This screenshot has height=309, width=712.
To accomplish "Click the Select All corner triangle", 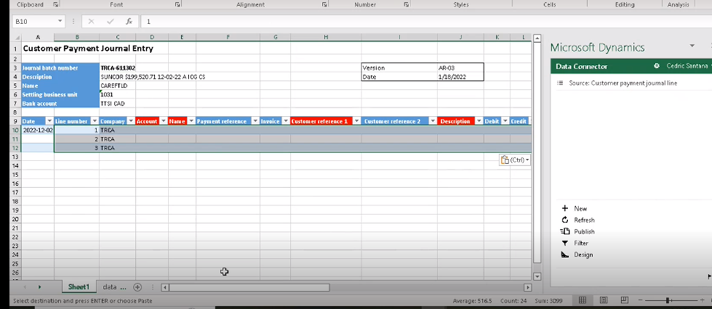I will click(x=17, y=38).
